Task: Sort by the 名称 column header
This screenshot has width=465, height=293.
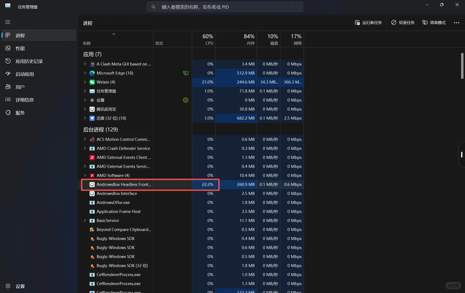Action: coord(116,39)
